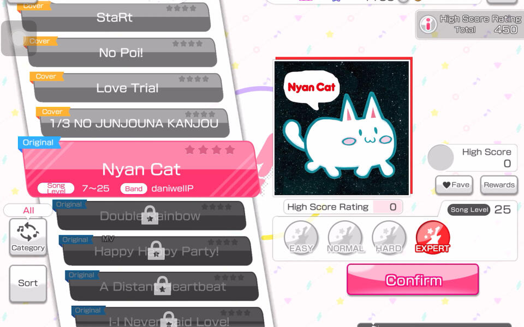The image size is (524, 327).
Task: Tap the lock icon on Double Rainbow
Action: tap(150, 215)
